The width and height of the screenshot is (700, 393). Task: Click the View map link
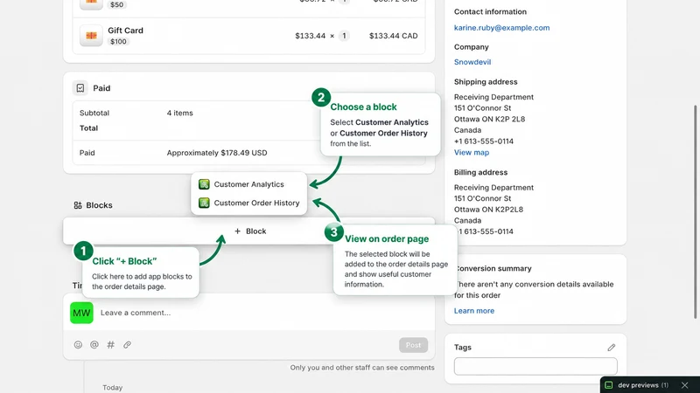coord(472,152)
